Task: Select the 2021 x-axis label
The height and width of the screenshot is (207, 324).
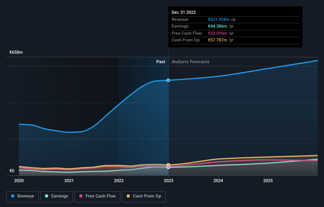Action: 69,181
